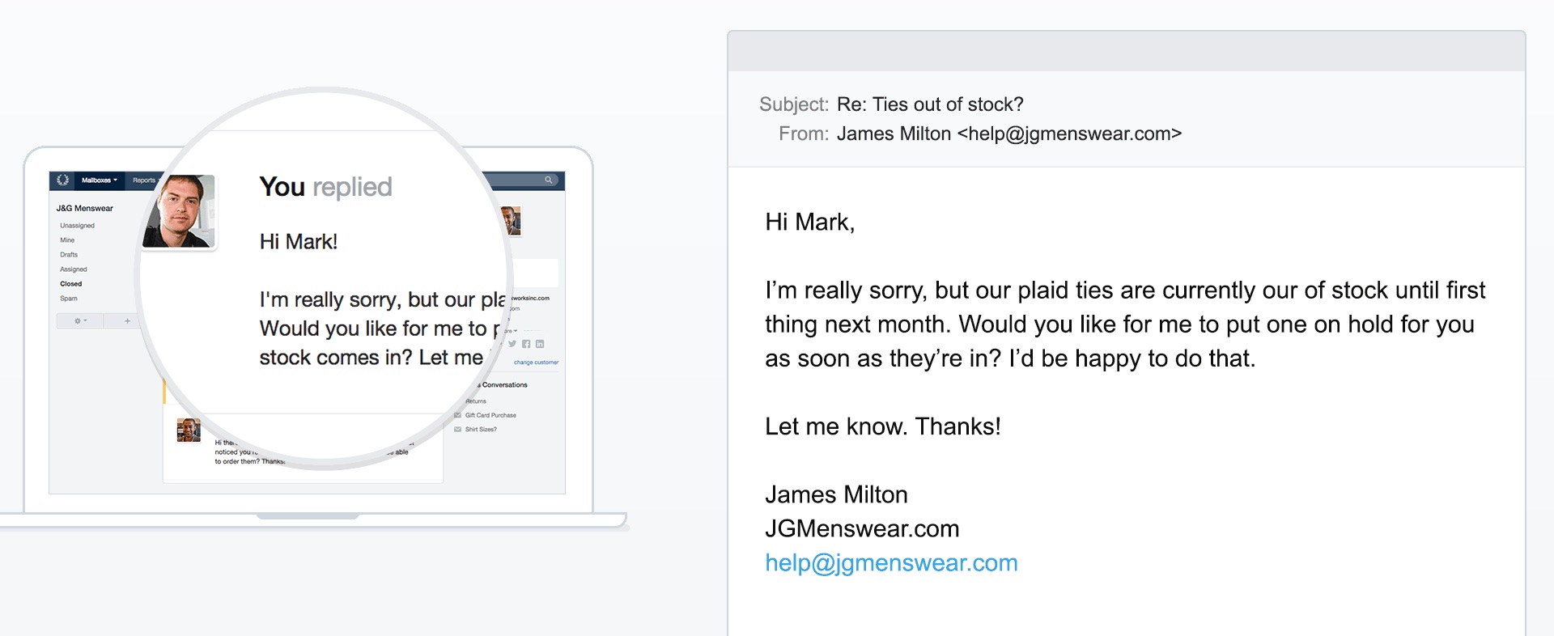
Task: Open the Reports menu
Action: point(144,180)
